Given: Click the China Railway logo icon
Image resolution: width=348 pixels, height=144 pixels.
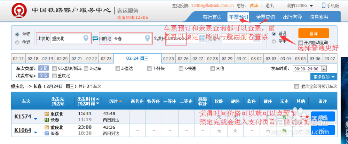Looking at the screenshot, I should [19, 11].
